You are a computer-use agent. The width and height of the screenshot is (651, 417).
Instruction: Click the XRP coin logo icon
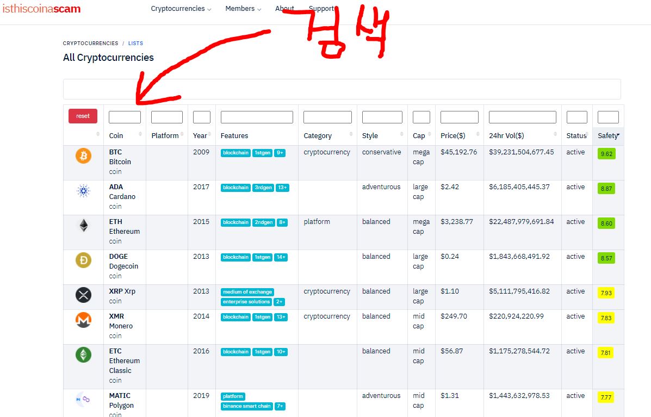pyautogui.click(x=83, y=295)
